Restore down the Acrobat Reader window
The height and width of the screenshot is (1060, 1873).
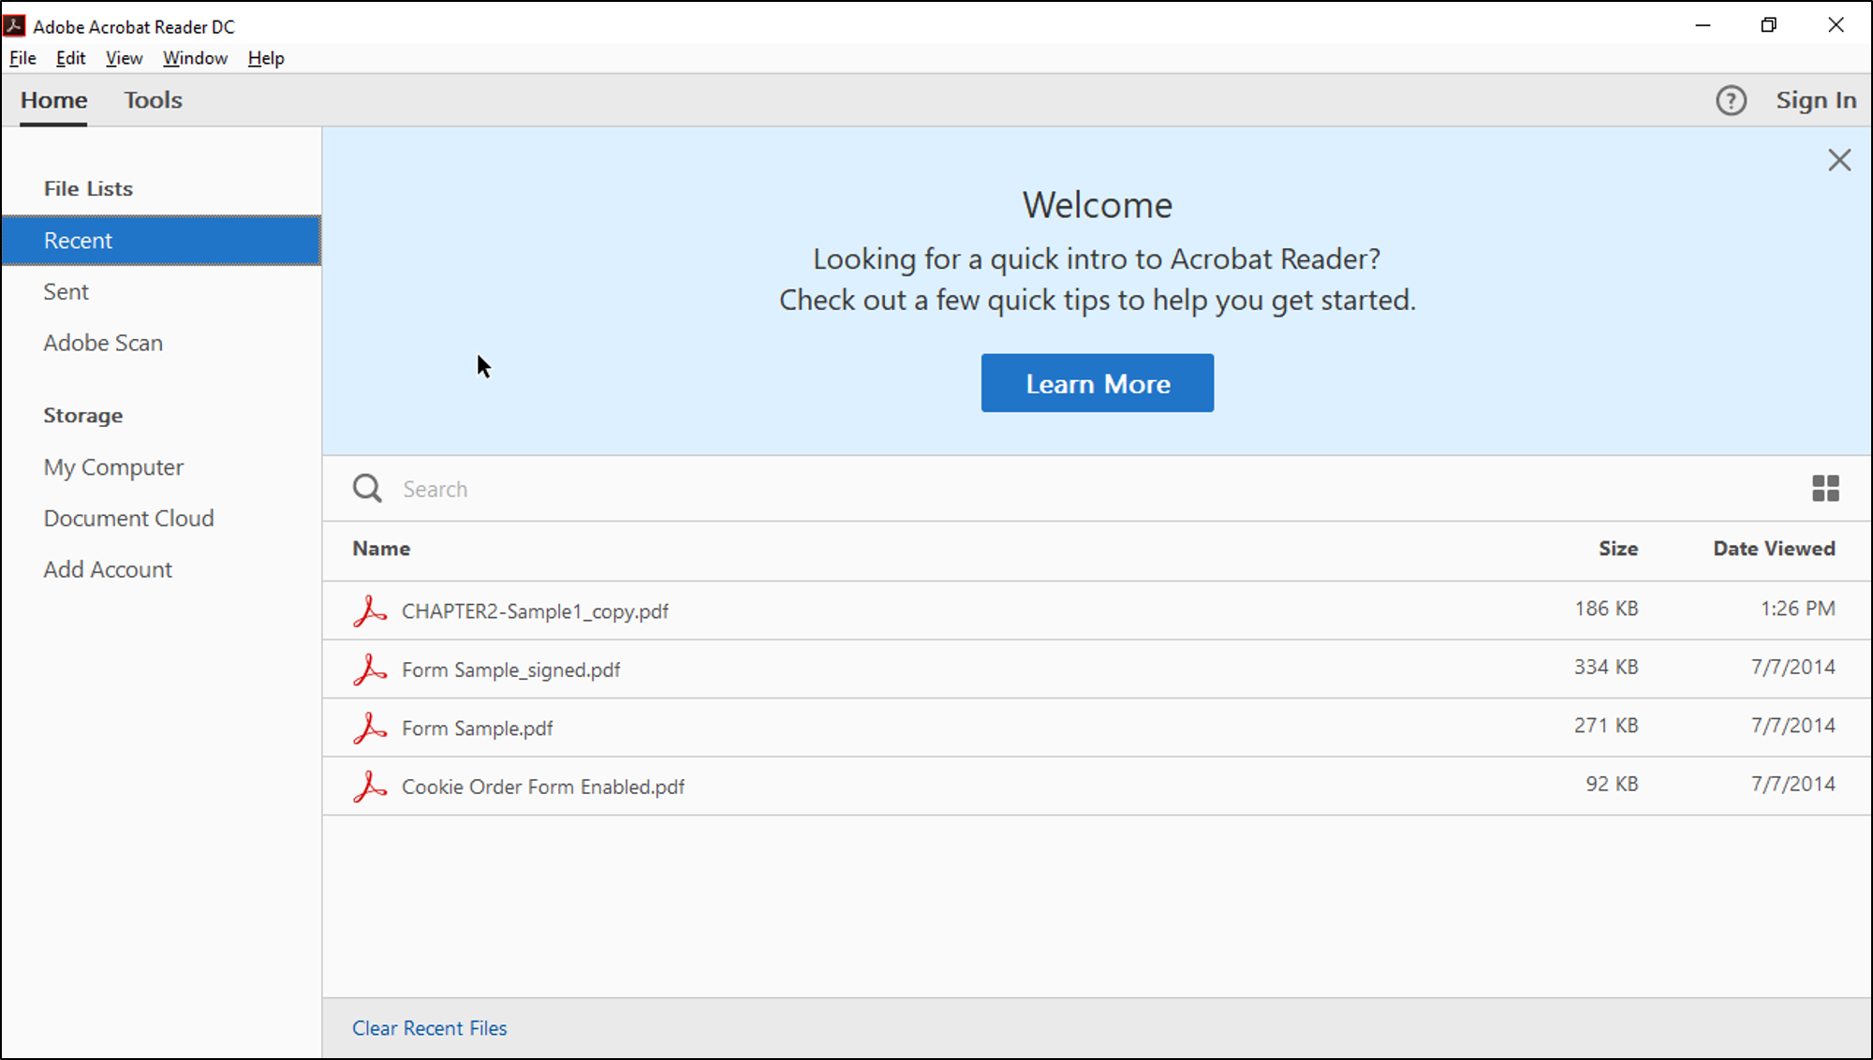point(1768,25)
